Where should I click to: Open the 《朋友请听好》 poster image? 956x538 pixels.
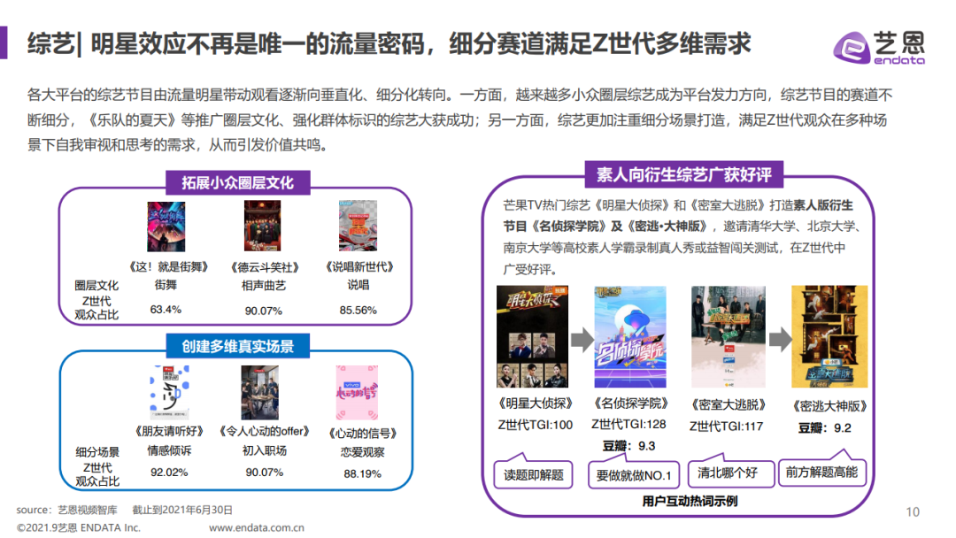point(169,392)
